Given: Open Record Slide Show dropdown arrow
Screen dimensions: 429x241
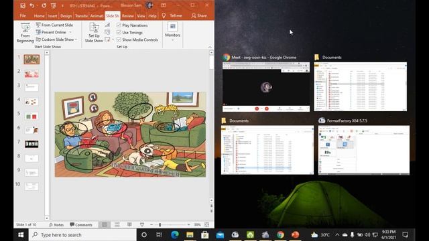Looking at the screenshot, I should coord(113,39).
